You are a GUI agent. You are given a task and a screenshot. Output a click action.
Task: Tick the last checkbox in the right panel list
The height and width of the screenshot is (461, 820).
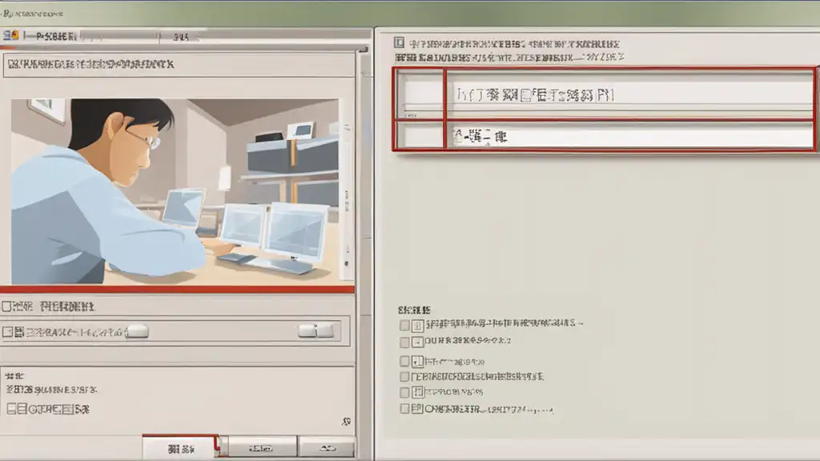point(404,408)
